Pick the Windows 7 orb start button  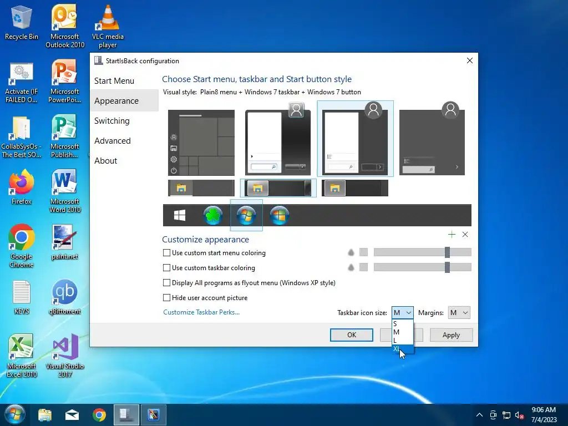click(x=246, y=215)
